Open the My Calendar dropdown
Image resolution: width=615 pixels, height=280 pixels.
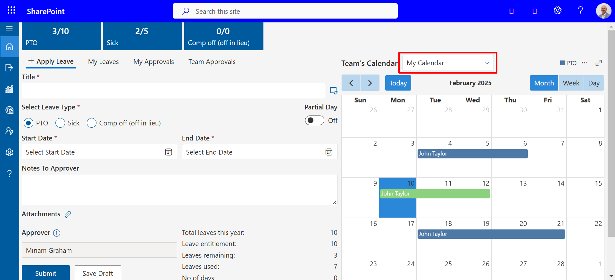[x=448, y=63]
